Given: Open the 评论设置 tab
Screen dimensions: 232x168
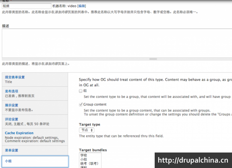Looking at the screenshot, I should tap(35, 121).
